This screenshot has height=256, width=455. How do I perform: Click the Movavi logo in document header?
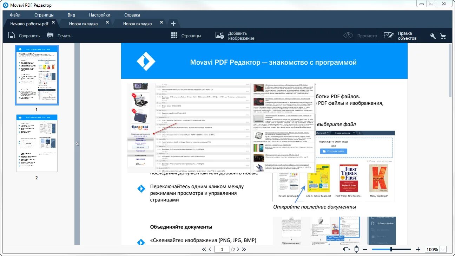click(146, 61)
